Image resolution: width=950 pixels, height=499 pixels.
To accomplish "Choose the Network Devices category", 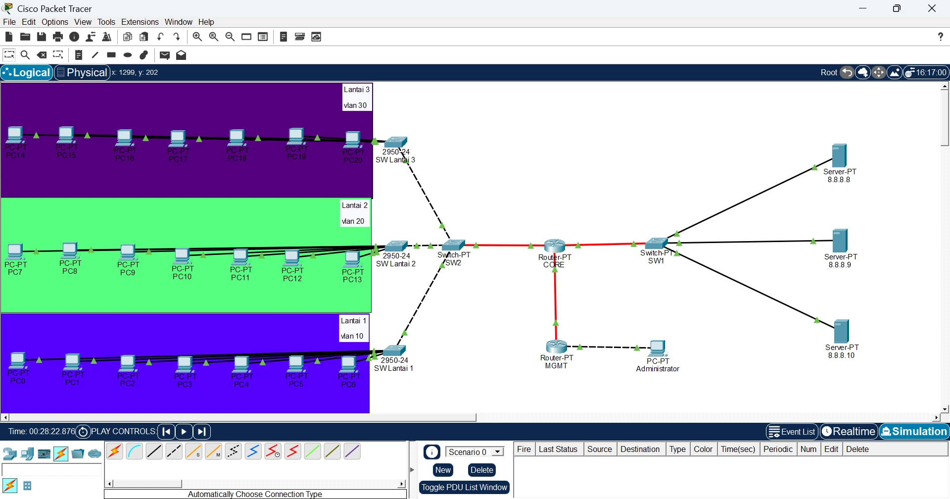I will click(x=9, y=453).
